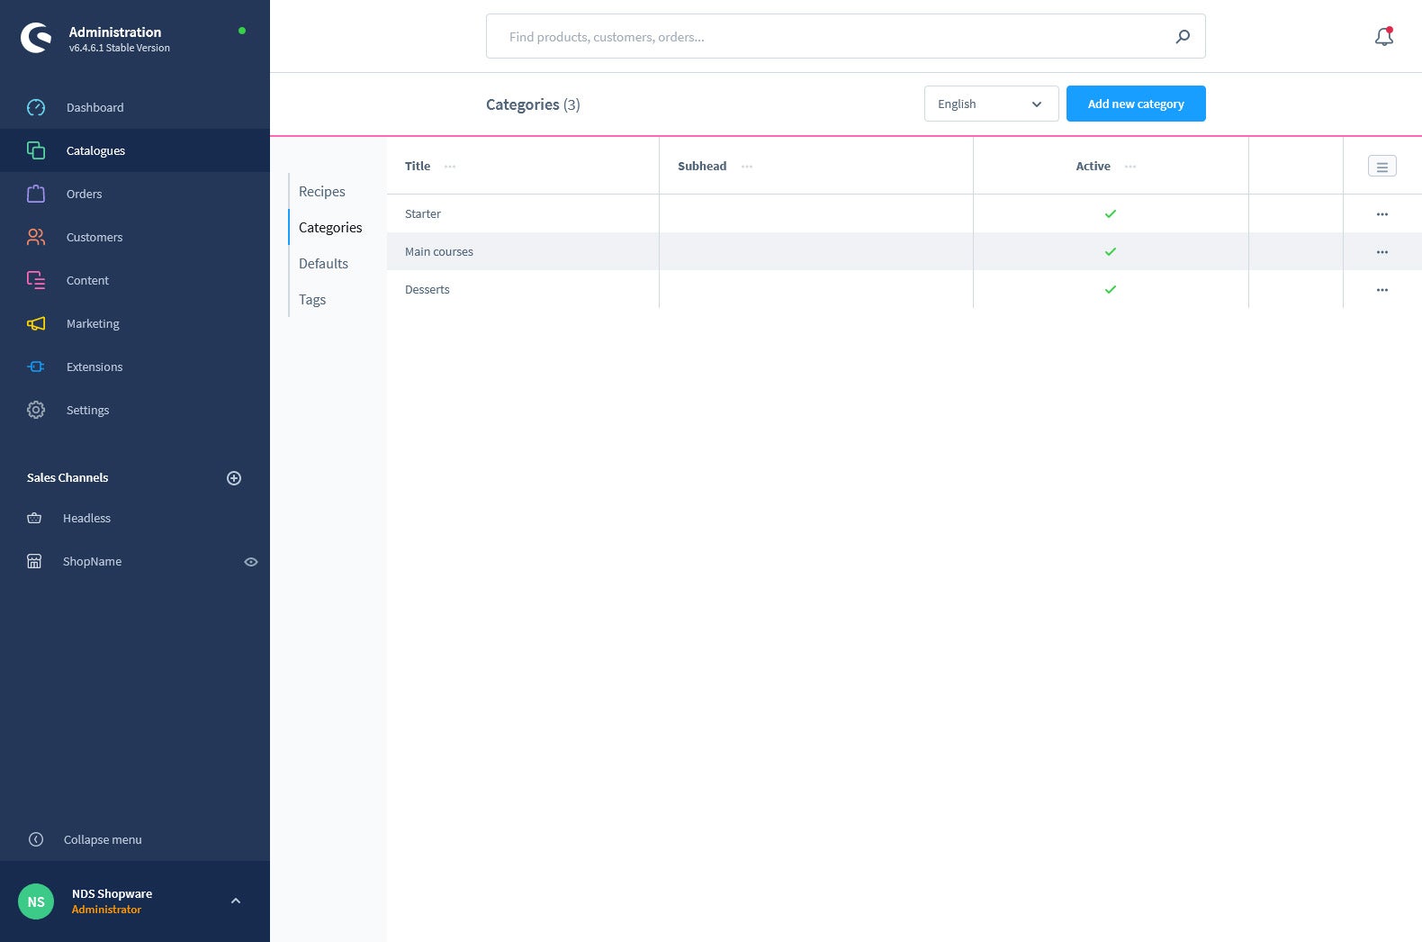Open Subhead column options dots
The height and width of the screenshot is (942, 1422).
[747, 166]
